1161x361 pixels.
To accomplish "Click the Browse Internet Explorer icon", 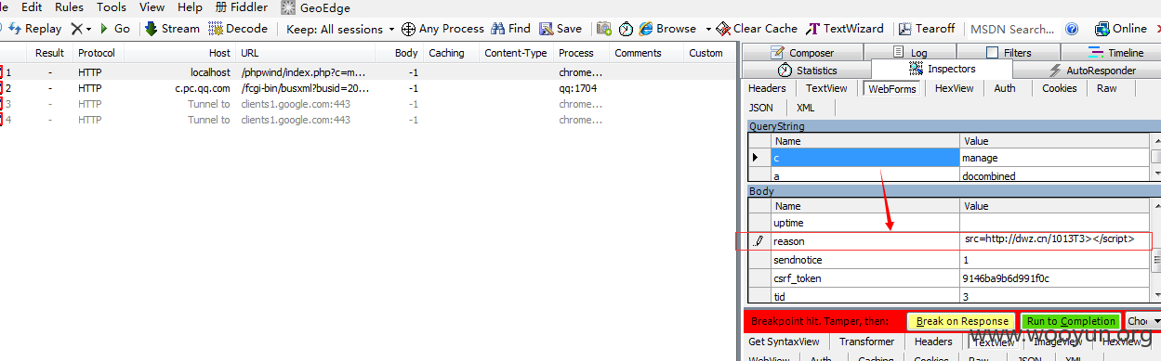I will 646,29.
